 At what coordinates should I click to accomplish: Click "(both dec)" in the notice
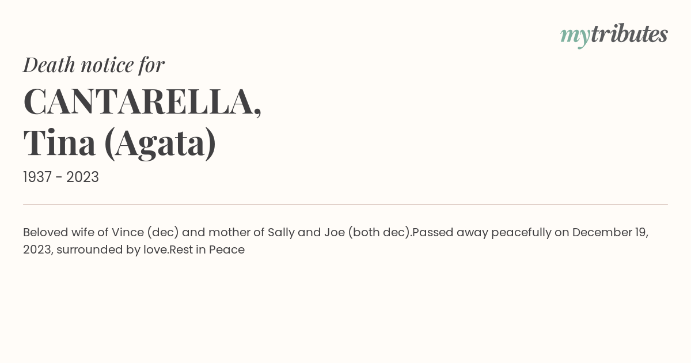click(379, 232)
